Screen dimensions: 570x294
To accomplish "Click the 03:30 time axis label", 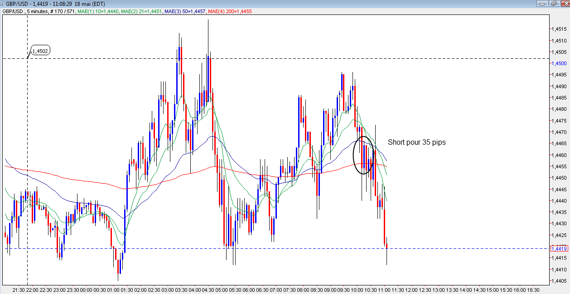I will 182,290.
